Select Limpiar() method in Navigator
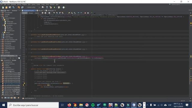Screen dimensions: 192x108 [7, 66]
